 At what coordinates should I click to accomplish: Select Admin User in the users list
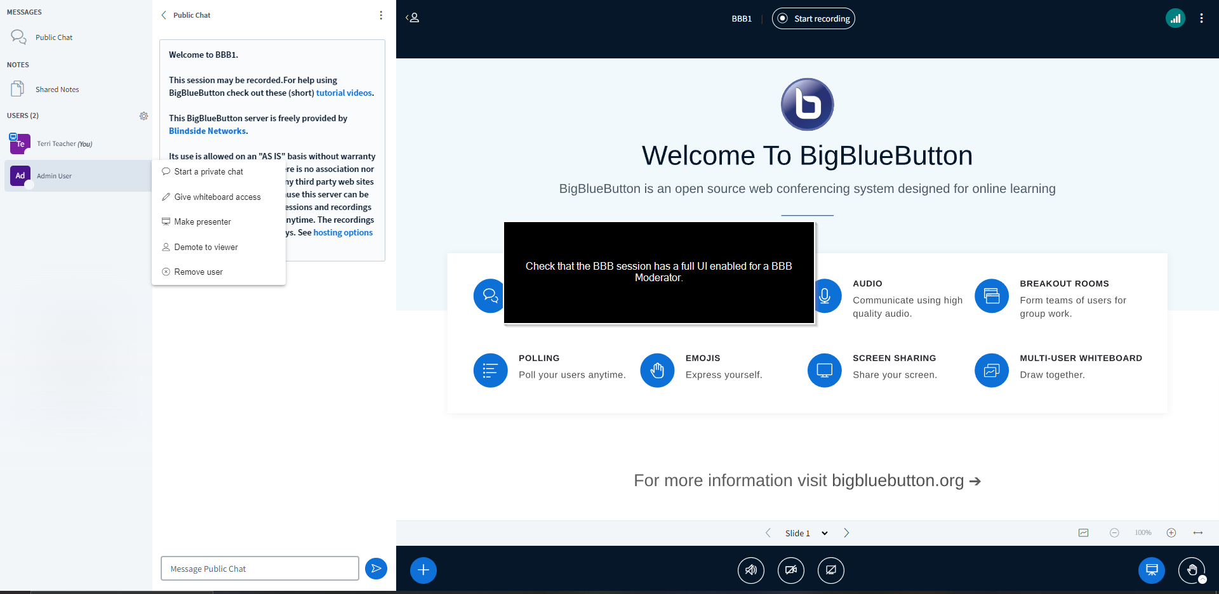(x=77, y=176)
